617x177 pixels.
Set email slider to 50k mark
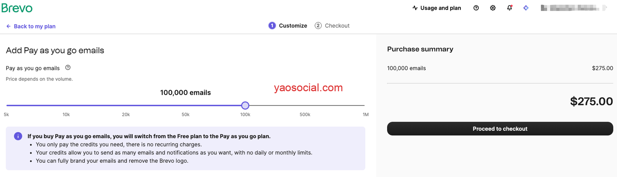[185, 105]
